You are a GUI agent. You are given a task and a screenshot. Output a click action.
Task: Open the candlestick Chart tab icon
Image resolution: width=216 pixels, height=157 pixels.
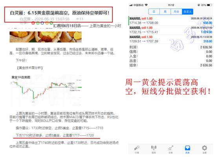(x=154, y=149)
